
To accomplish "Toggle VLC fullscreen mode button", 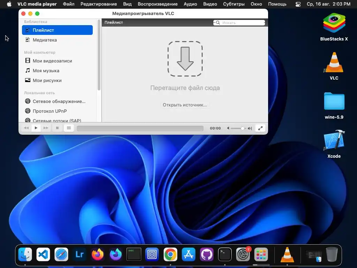I will click(x=260, y=128).
